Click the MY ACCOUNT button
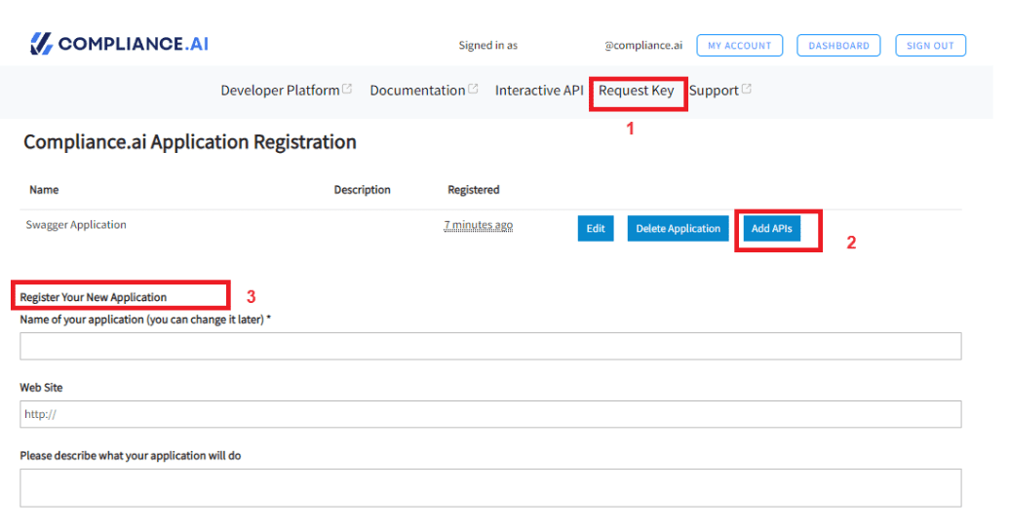 click(x=739, y=46)
